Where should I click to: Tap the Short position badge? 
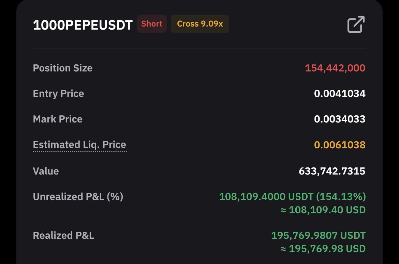click(152, 24)
